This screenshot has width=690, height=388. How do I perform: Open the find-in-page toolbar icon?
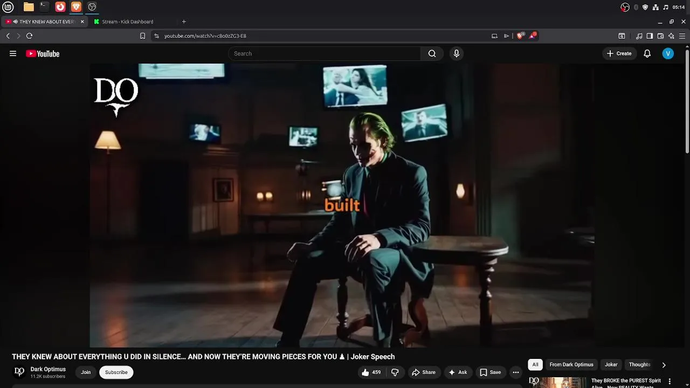point(622,36)
